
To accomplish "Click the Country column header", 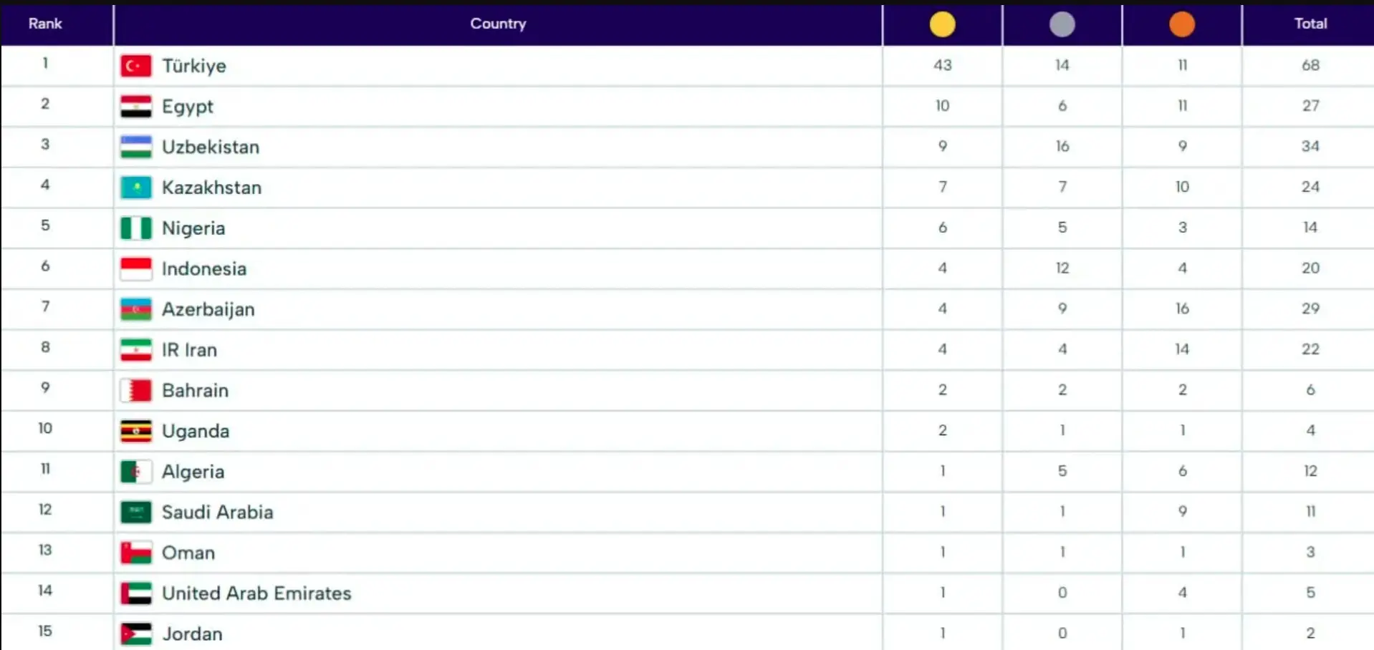I will pos(498,24).
